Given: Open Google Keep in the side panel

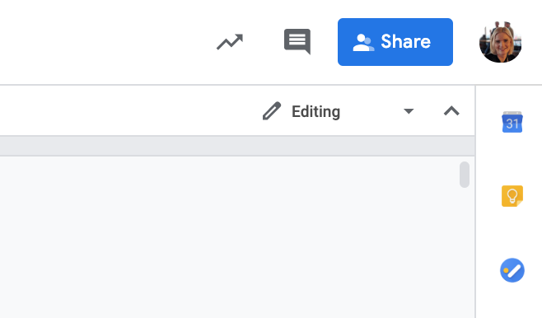Looking at the screenshot, I should [512, 196].
